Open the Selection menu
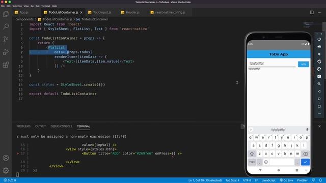326x183 pixels. click(17, 6)
